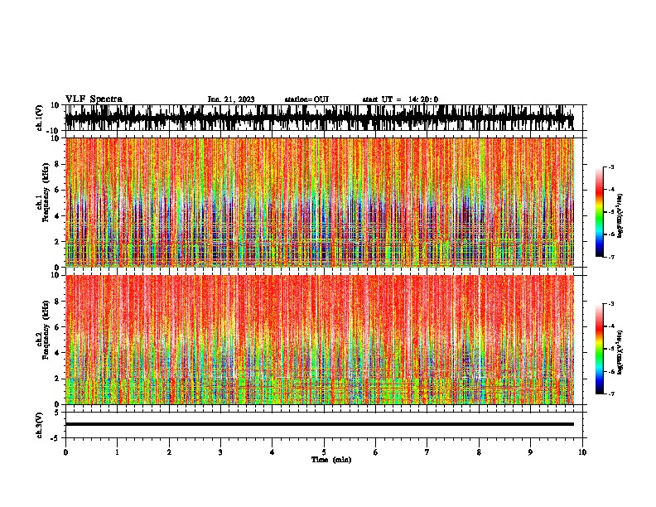Click time axis tick label '2'
The height and width of the screenshot is (507, 656).
(x=169, y=452)
